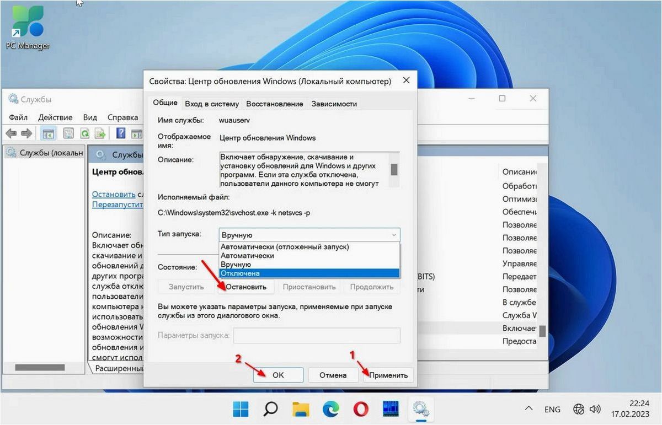
Task: Click the executable path svchost.exe text
Action: [x=234, y=212]
